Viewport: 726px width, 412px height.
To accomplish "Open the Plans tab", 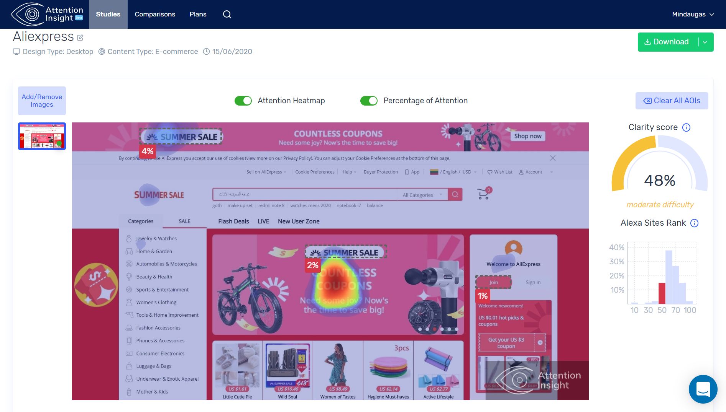I will pos(198,14).
